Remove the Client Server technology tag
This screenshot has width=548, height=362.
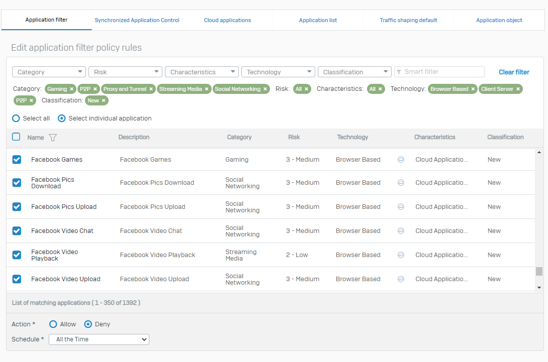point(518,89)
